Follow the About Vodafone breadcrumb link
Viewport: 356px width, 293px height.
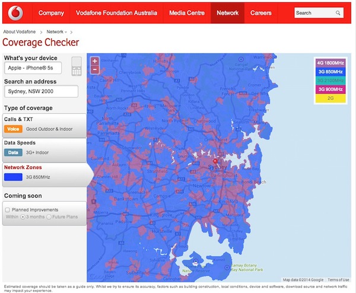click(x=20, y=32)
